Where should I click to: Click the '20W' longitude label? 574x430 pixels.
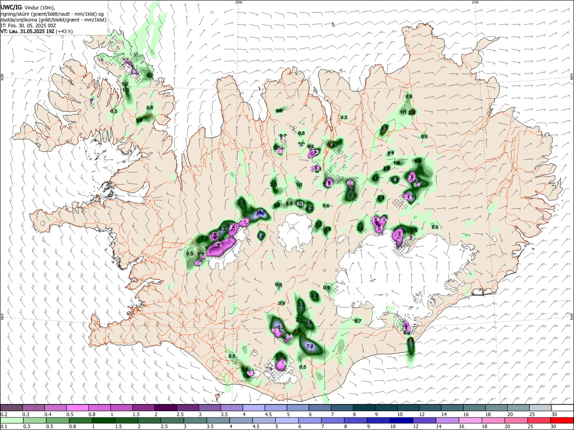point(239,2)
